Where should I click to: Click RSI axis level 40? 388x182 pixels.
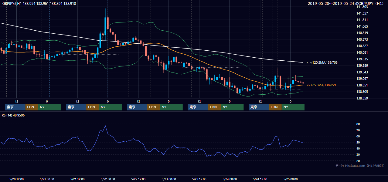point(358,148)
